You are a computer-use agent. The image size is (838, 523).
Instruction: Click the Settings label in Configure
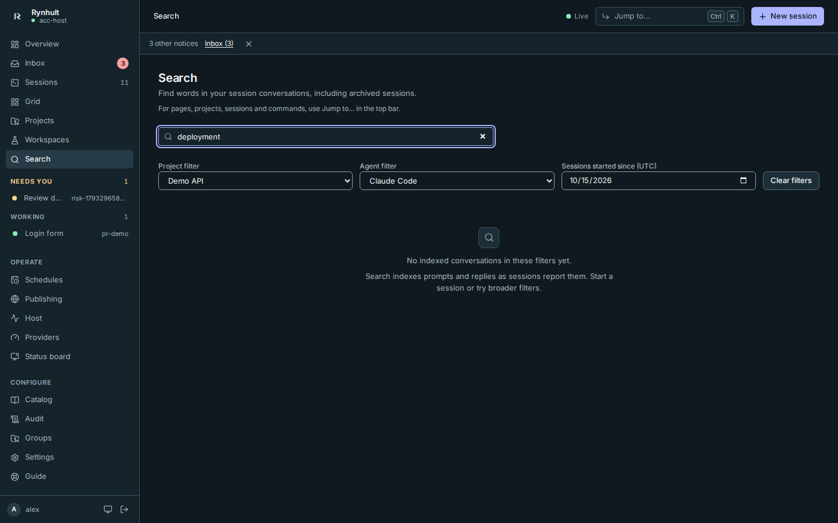tap(40, 457)
